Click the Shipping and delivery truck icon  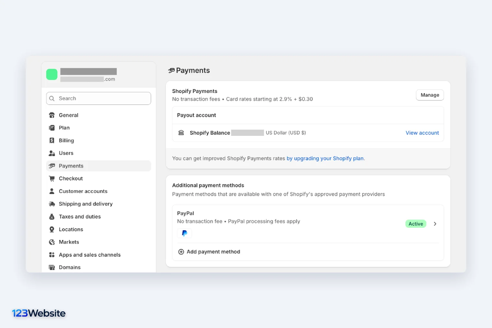tap(52, 204)
